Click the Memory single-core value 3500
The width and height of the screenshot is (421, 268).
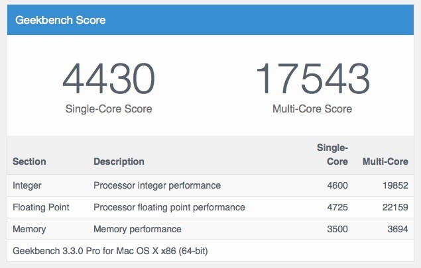point(335,229)
